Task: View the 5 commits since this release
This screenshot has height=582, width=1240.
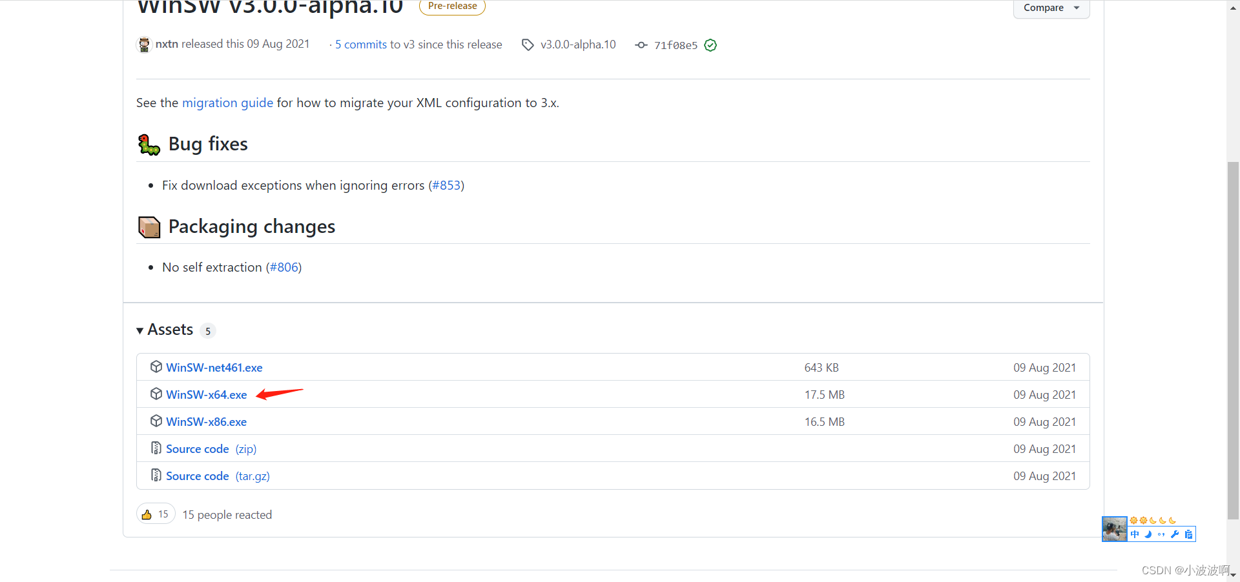Action: [361, 45]
